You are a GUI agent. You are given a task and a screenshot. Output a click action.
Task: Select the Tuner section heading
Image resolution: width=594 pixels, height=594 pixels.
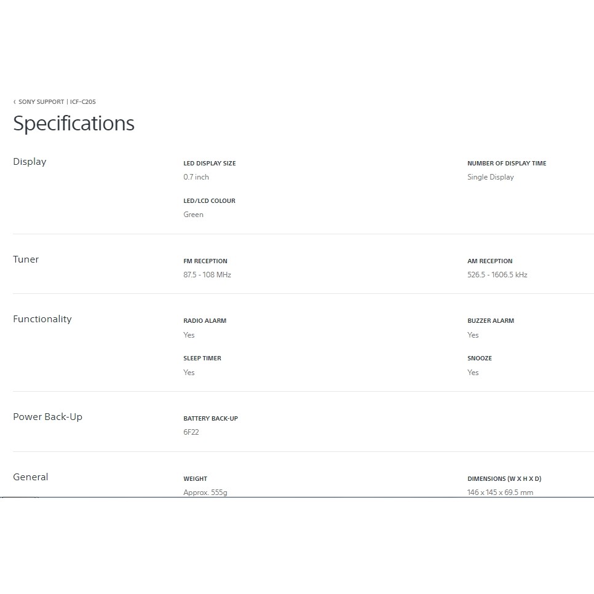(x=26, y=259)
